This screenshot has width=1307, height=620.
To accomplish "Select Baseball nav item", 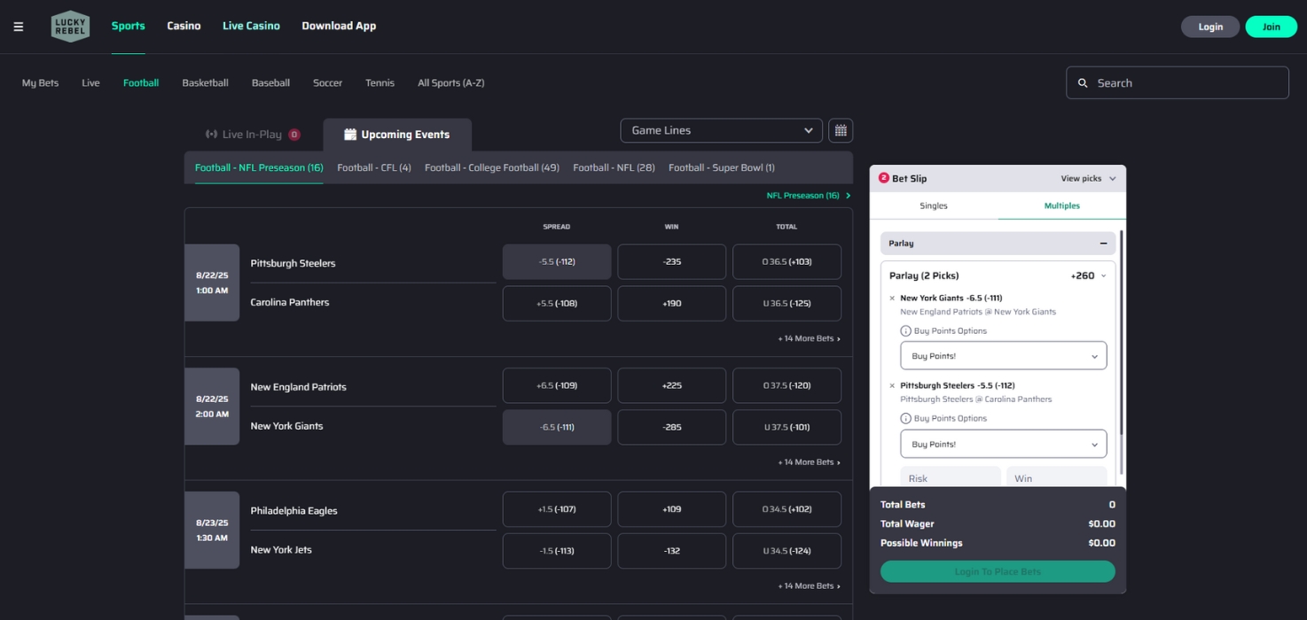I will pos(270,83).
